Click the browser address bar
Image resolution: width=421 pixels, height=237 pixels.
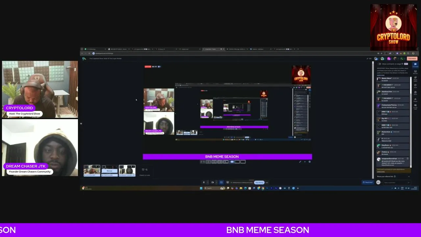point(230,53)
